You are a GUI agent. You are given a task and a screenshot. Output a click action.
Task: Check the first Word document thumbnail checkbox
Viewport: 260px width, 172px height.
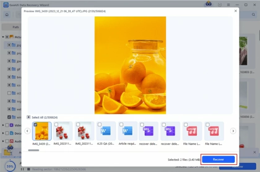click(x=99, y=124)
